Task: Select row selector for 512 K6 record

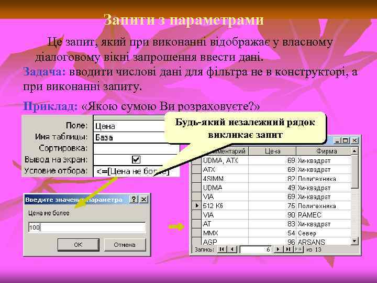Action: [197, 206]
